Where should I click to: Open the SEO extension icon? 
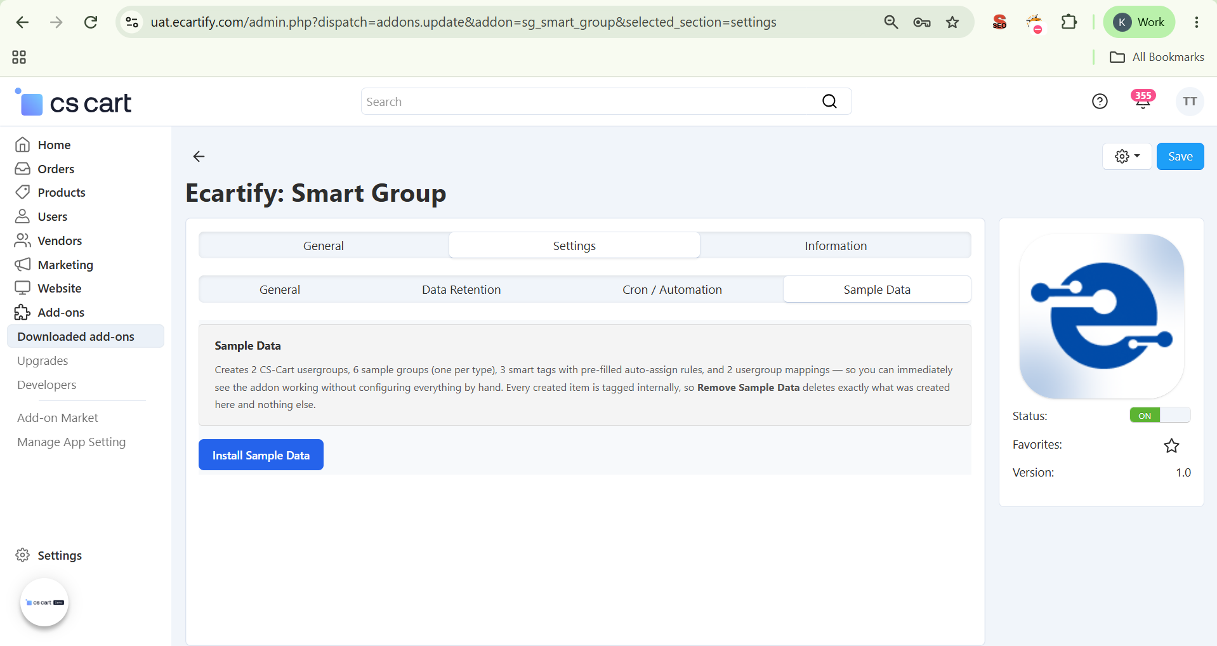click(x=999, y=22)
